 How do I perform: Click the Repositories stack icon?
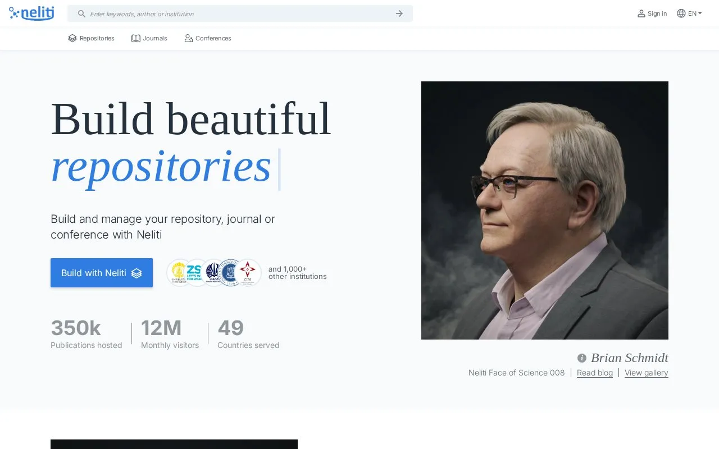[x=72, y=38]
